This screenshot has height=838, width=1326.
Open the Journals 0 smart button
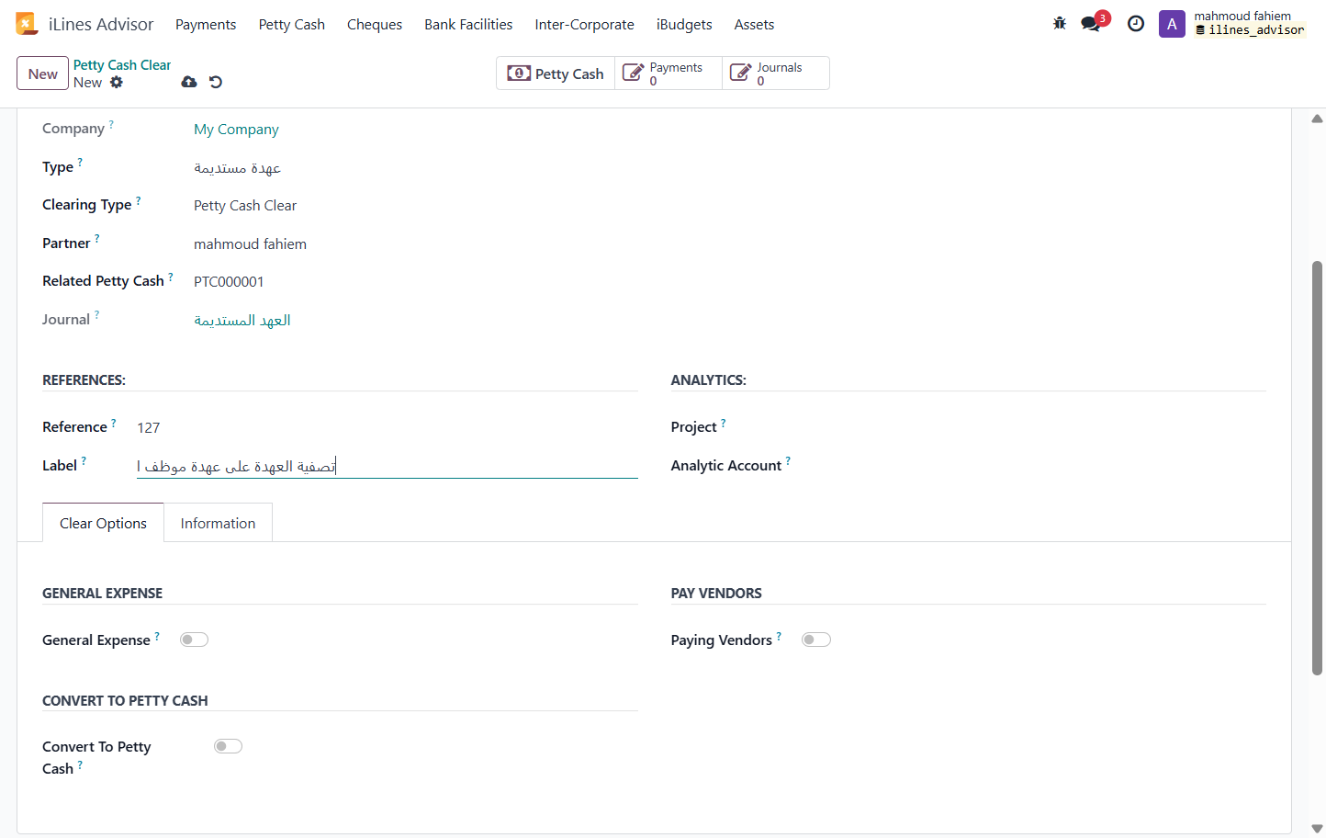(x=776, y=74)
